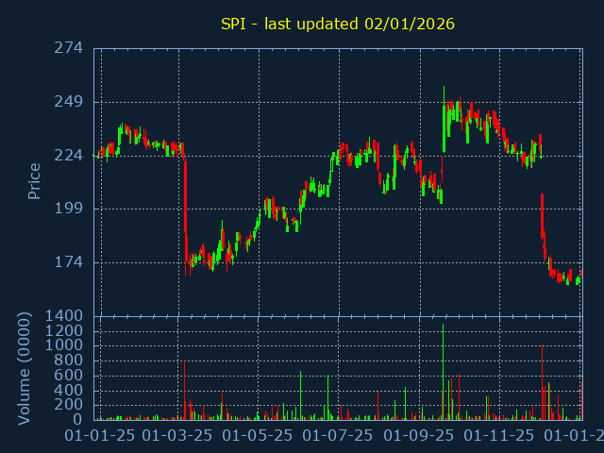Click the tall red volume bar in December
This screenshot has height=453, width=604.
click(x=542, y=382)
